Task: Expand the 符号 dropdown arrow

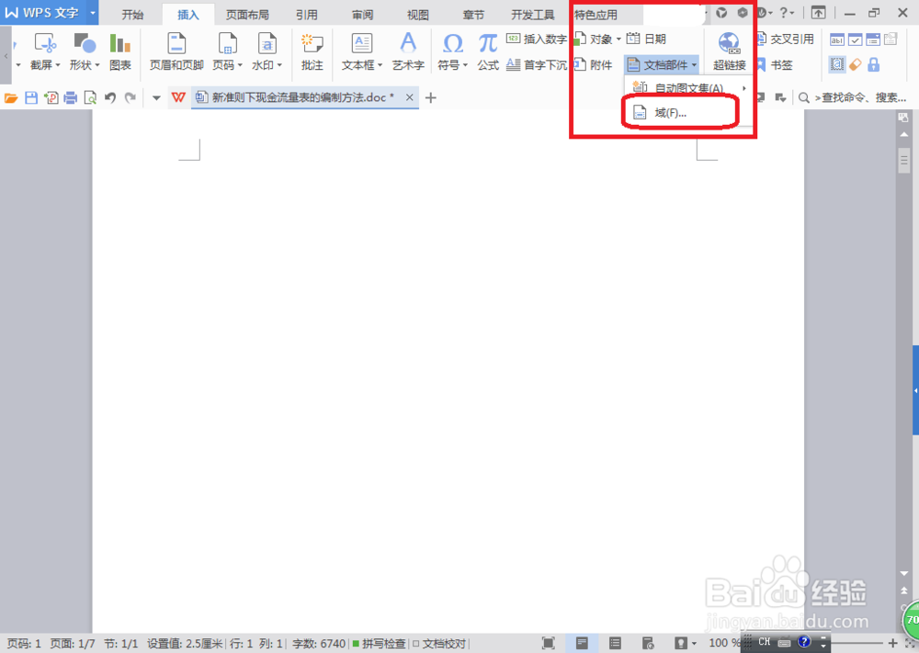Action: point(465,65)
